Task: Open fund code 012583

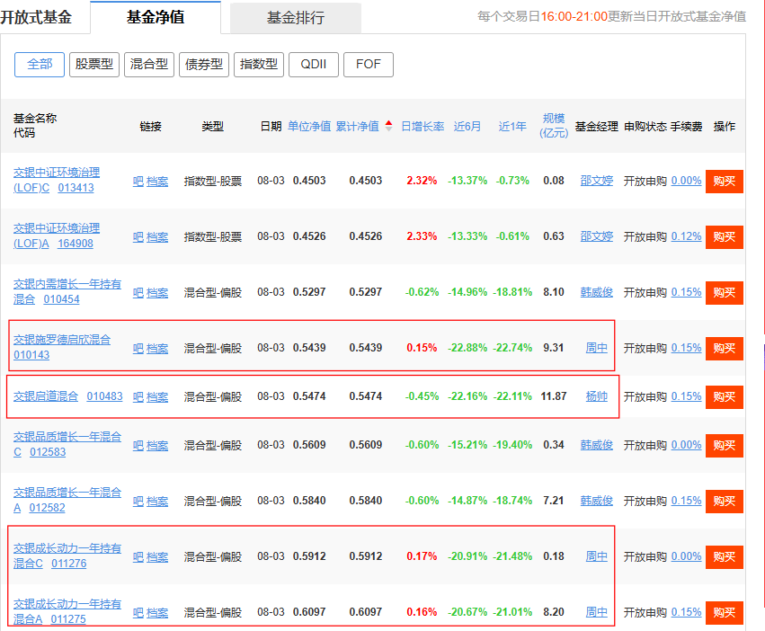Action: [48, 452]
